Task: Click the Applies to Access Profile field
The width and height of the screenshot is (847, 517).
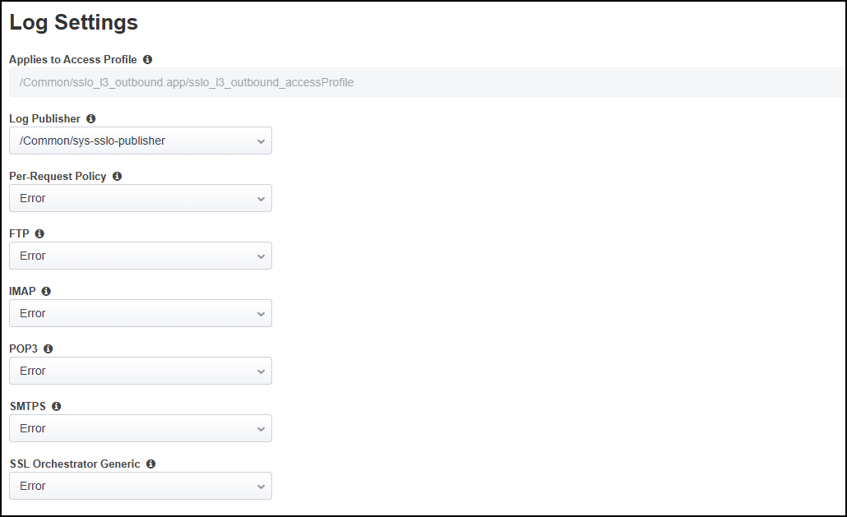Action: (x=428, y=82)
